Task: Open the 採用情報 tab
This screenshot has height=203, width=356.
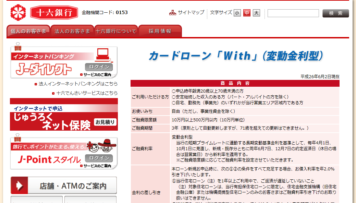Action: tap(160, 31)
